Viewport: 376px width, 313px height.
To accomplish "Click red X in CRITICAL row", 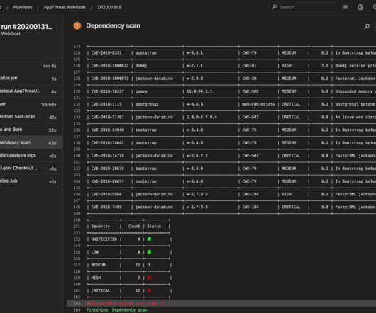I will [x=149, y=290].
